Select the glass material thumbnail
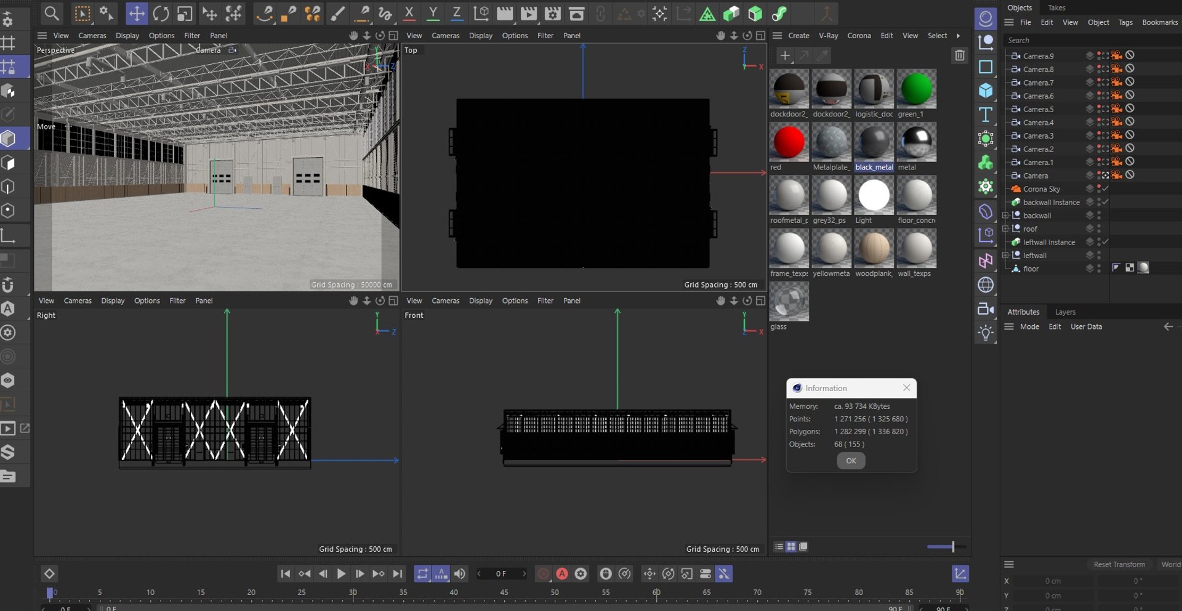This screenshot has height=611, width=1182. coord(789,302)
